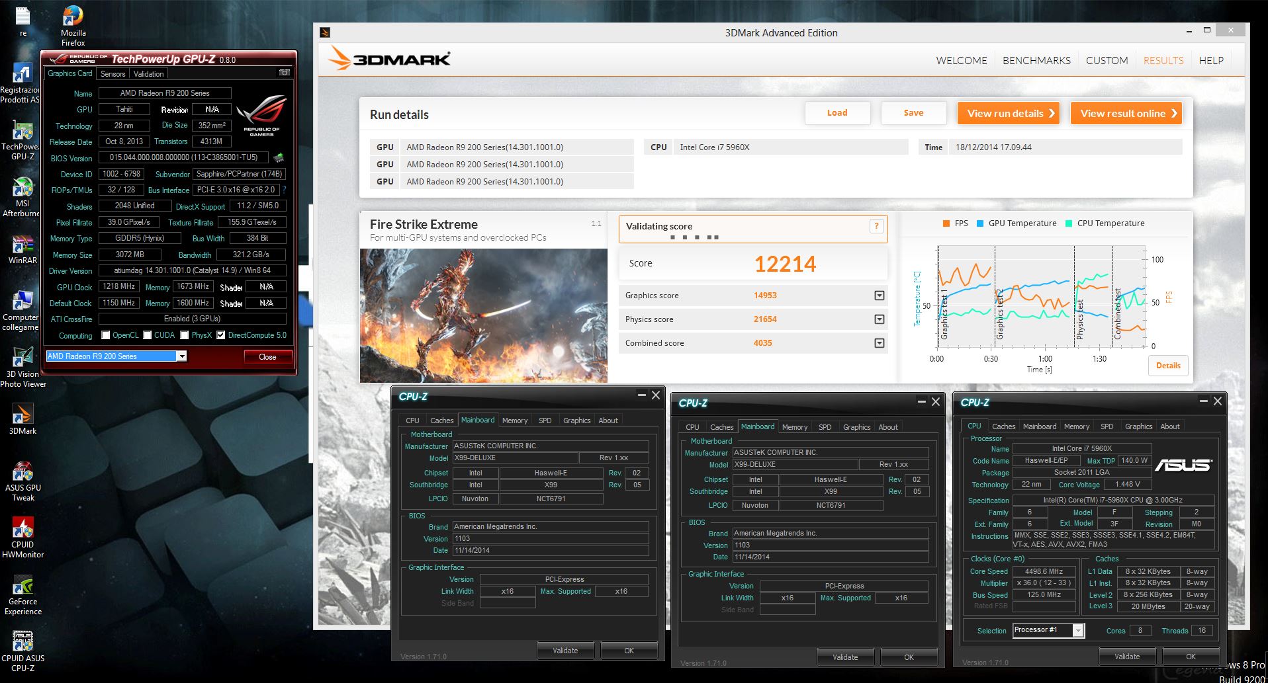Open the 're' file on desktop
1268x683 pixels.
23,21
